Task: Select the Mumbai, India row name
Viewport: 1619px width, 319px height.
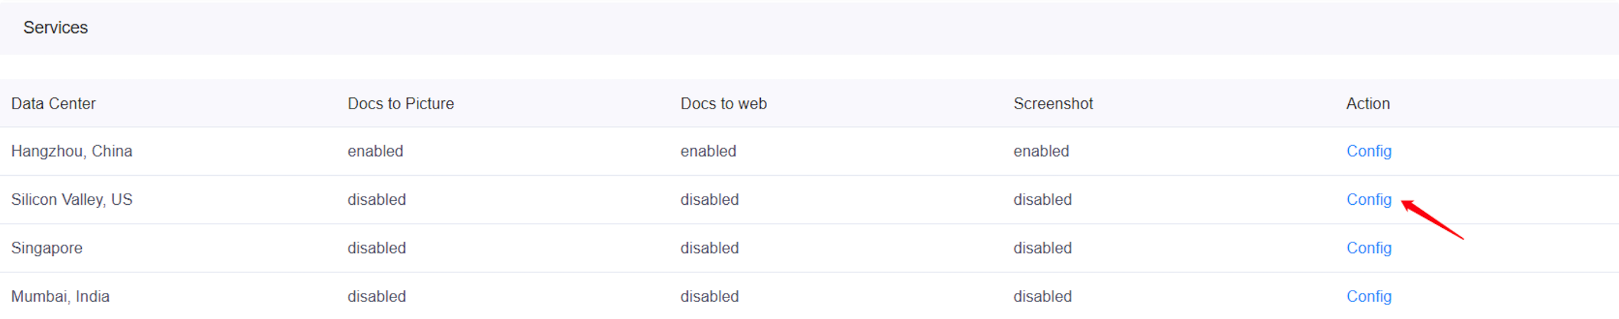Action: [x=60, y=296]
